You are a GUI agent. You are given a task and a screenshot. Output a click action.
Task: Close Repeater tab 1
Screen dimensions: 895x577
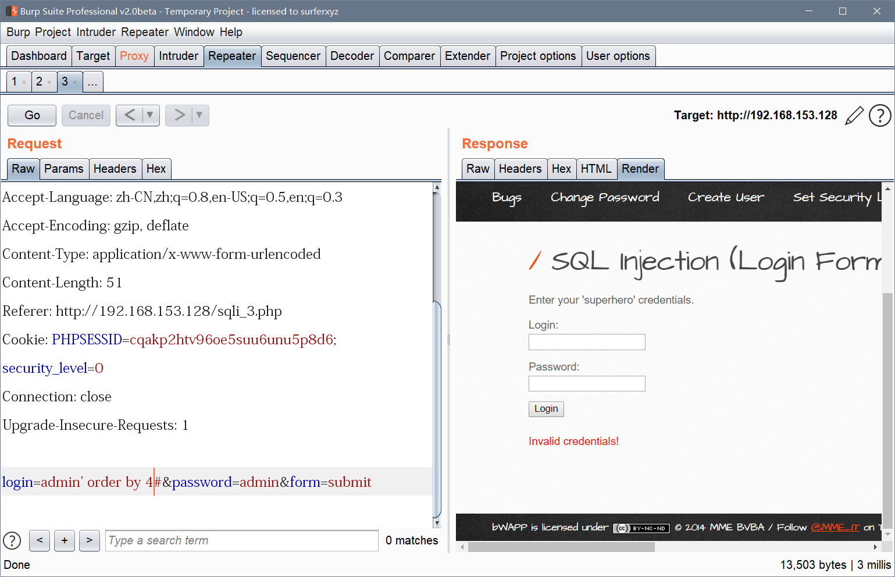pos(24,83)
